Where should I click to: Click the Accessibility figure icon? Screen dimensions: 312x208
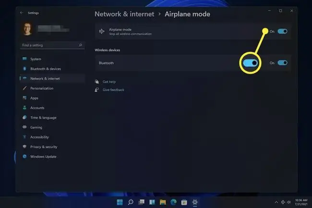point(24,137)
